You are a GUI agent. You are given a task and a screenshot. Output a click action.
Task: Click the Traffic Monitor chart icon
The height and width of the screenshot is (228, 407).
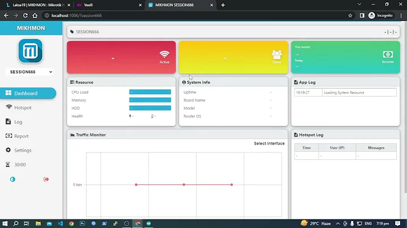click(x=72, y=135)
